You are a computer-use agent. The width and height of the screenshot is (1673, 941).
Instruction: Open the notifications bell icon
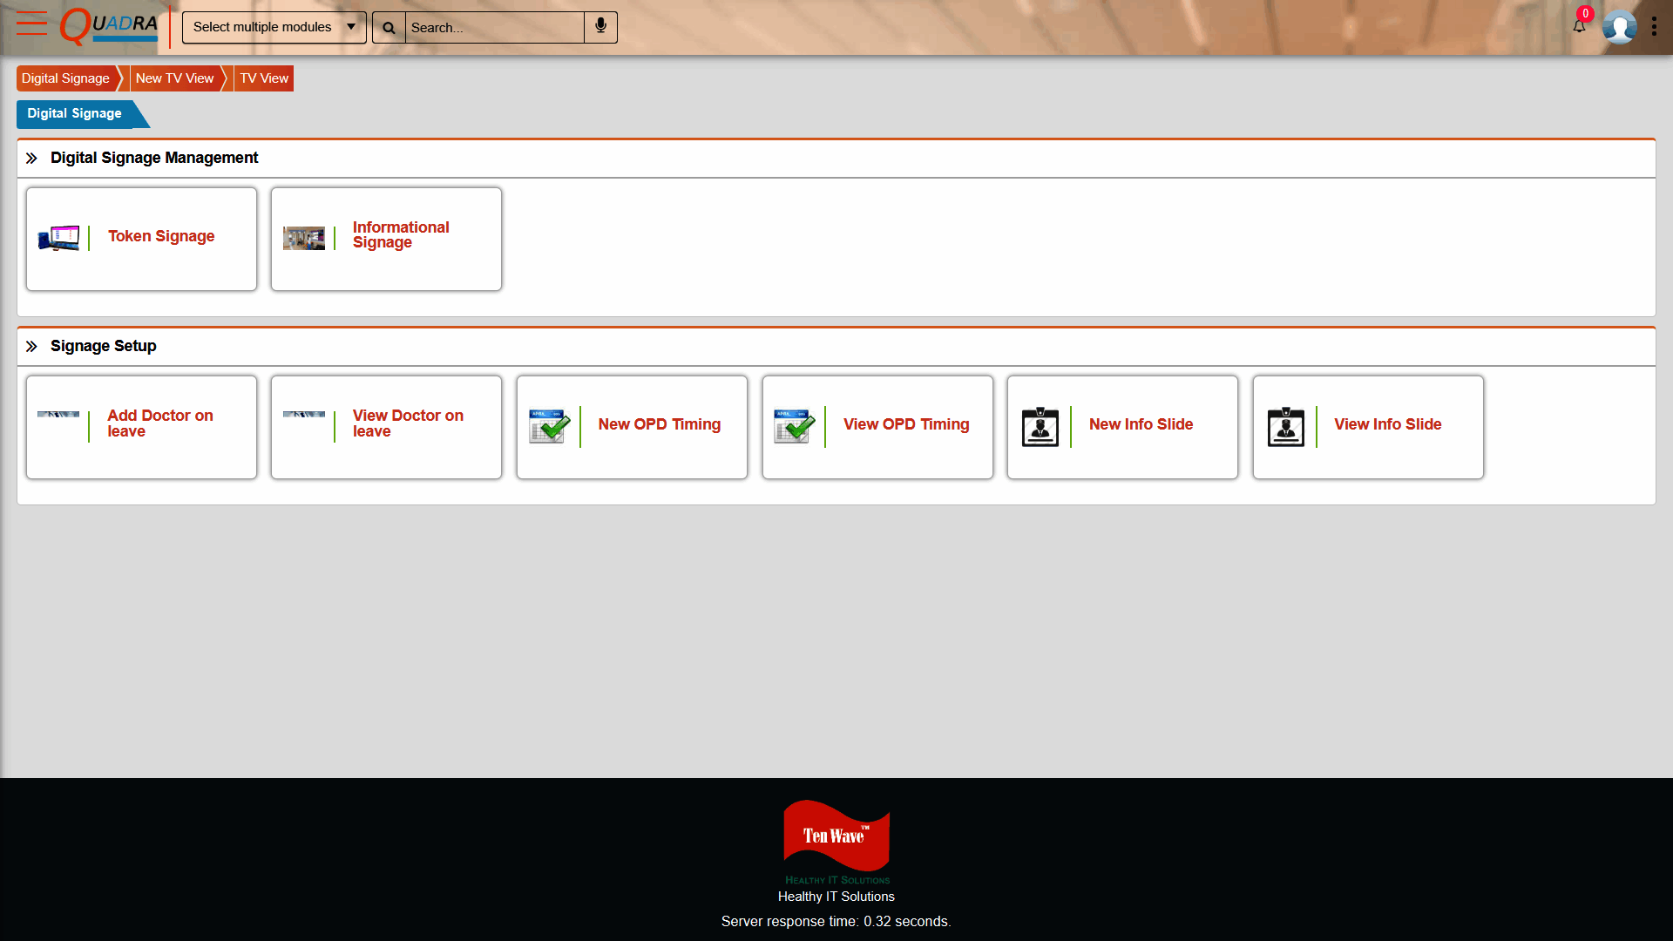[x=1579, y=26]
